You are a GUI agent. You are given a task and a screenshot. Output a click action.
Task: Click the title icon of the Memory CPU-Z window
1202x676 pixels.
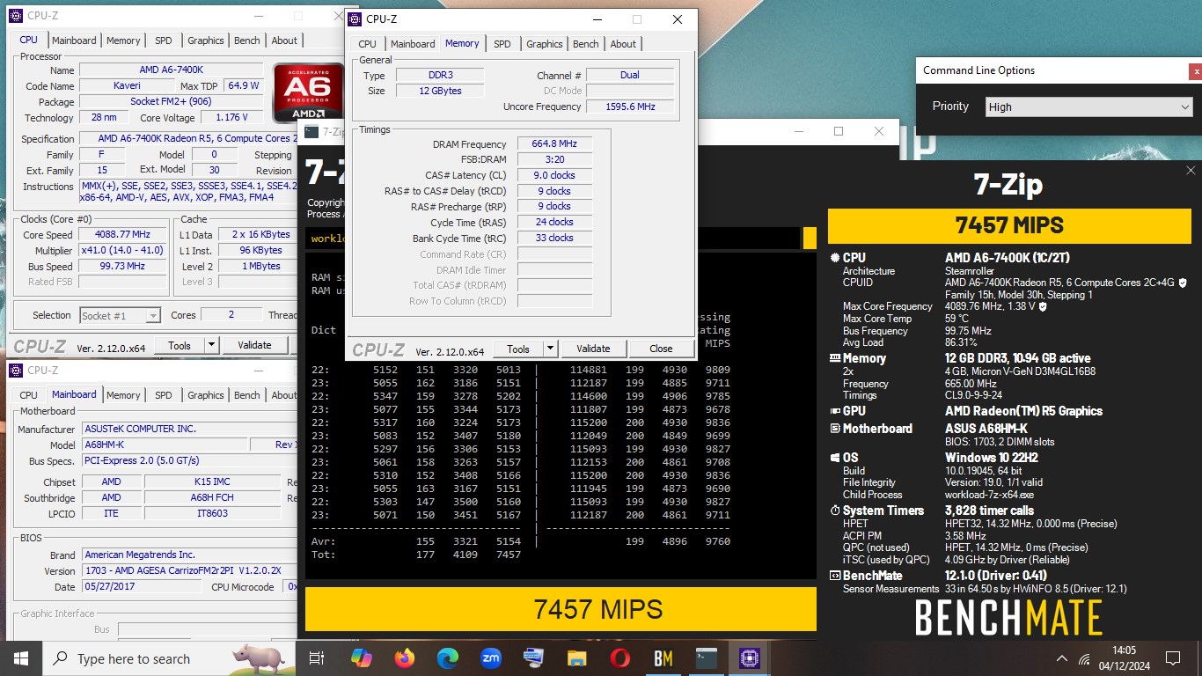coord(354,18)
